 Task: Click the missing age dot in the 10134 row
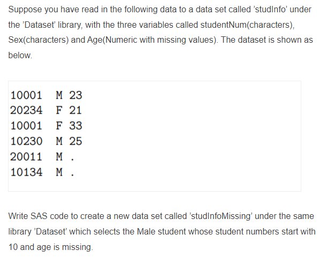click(x=72, y=175)
